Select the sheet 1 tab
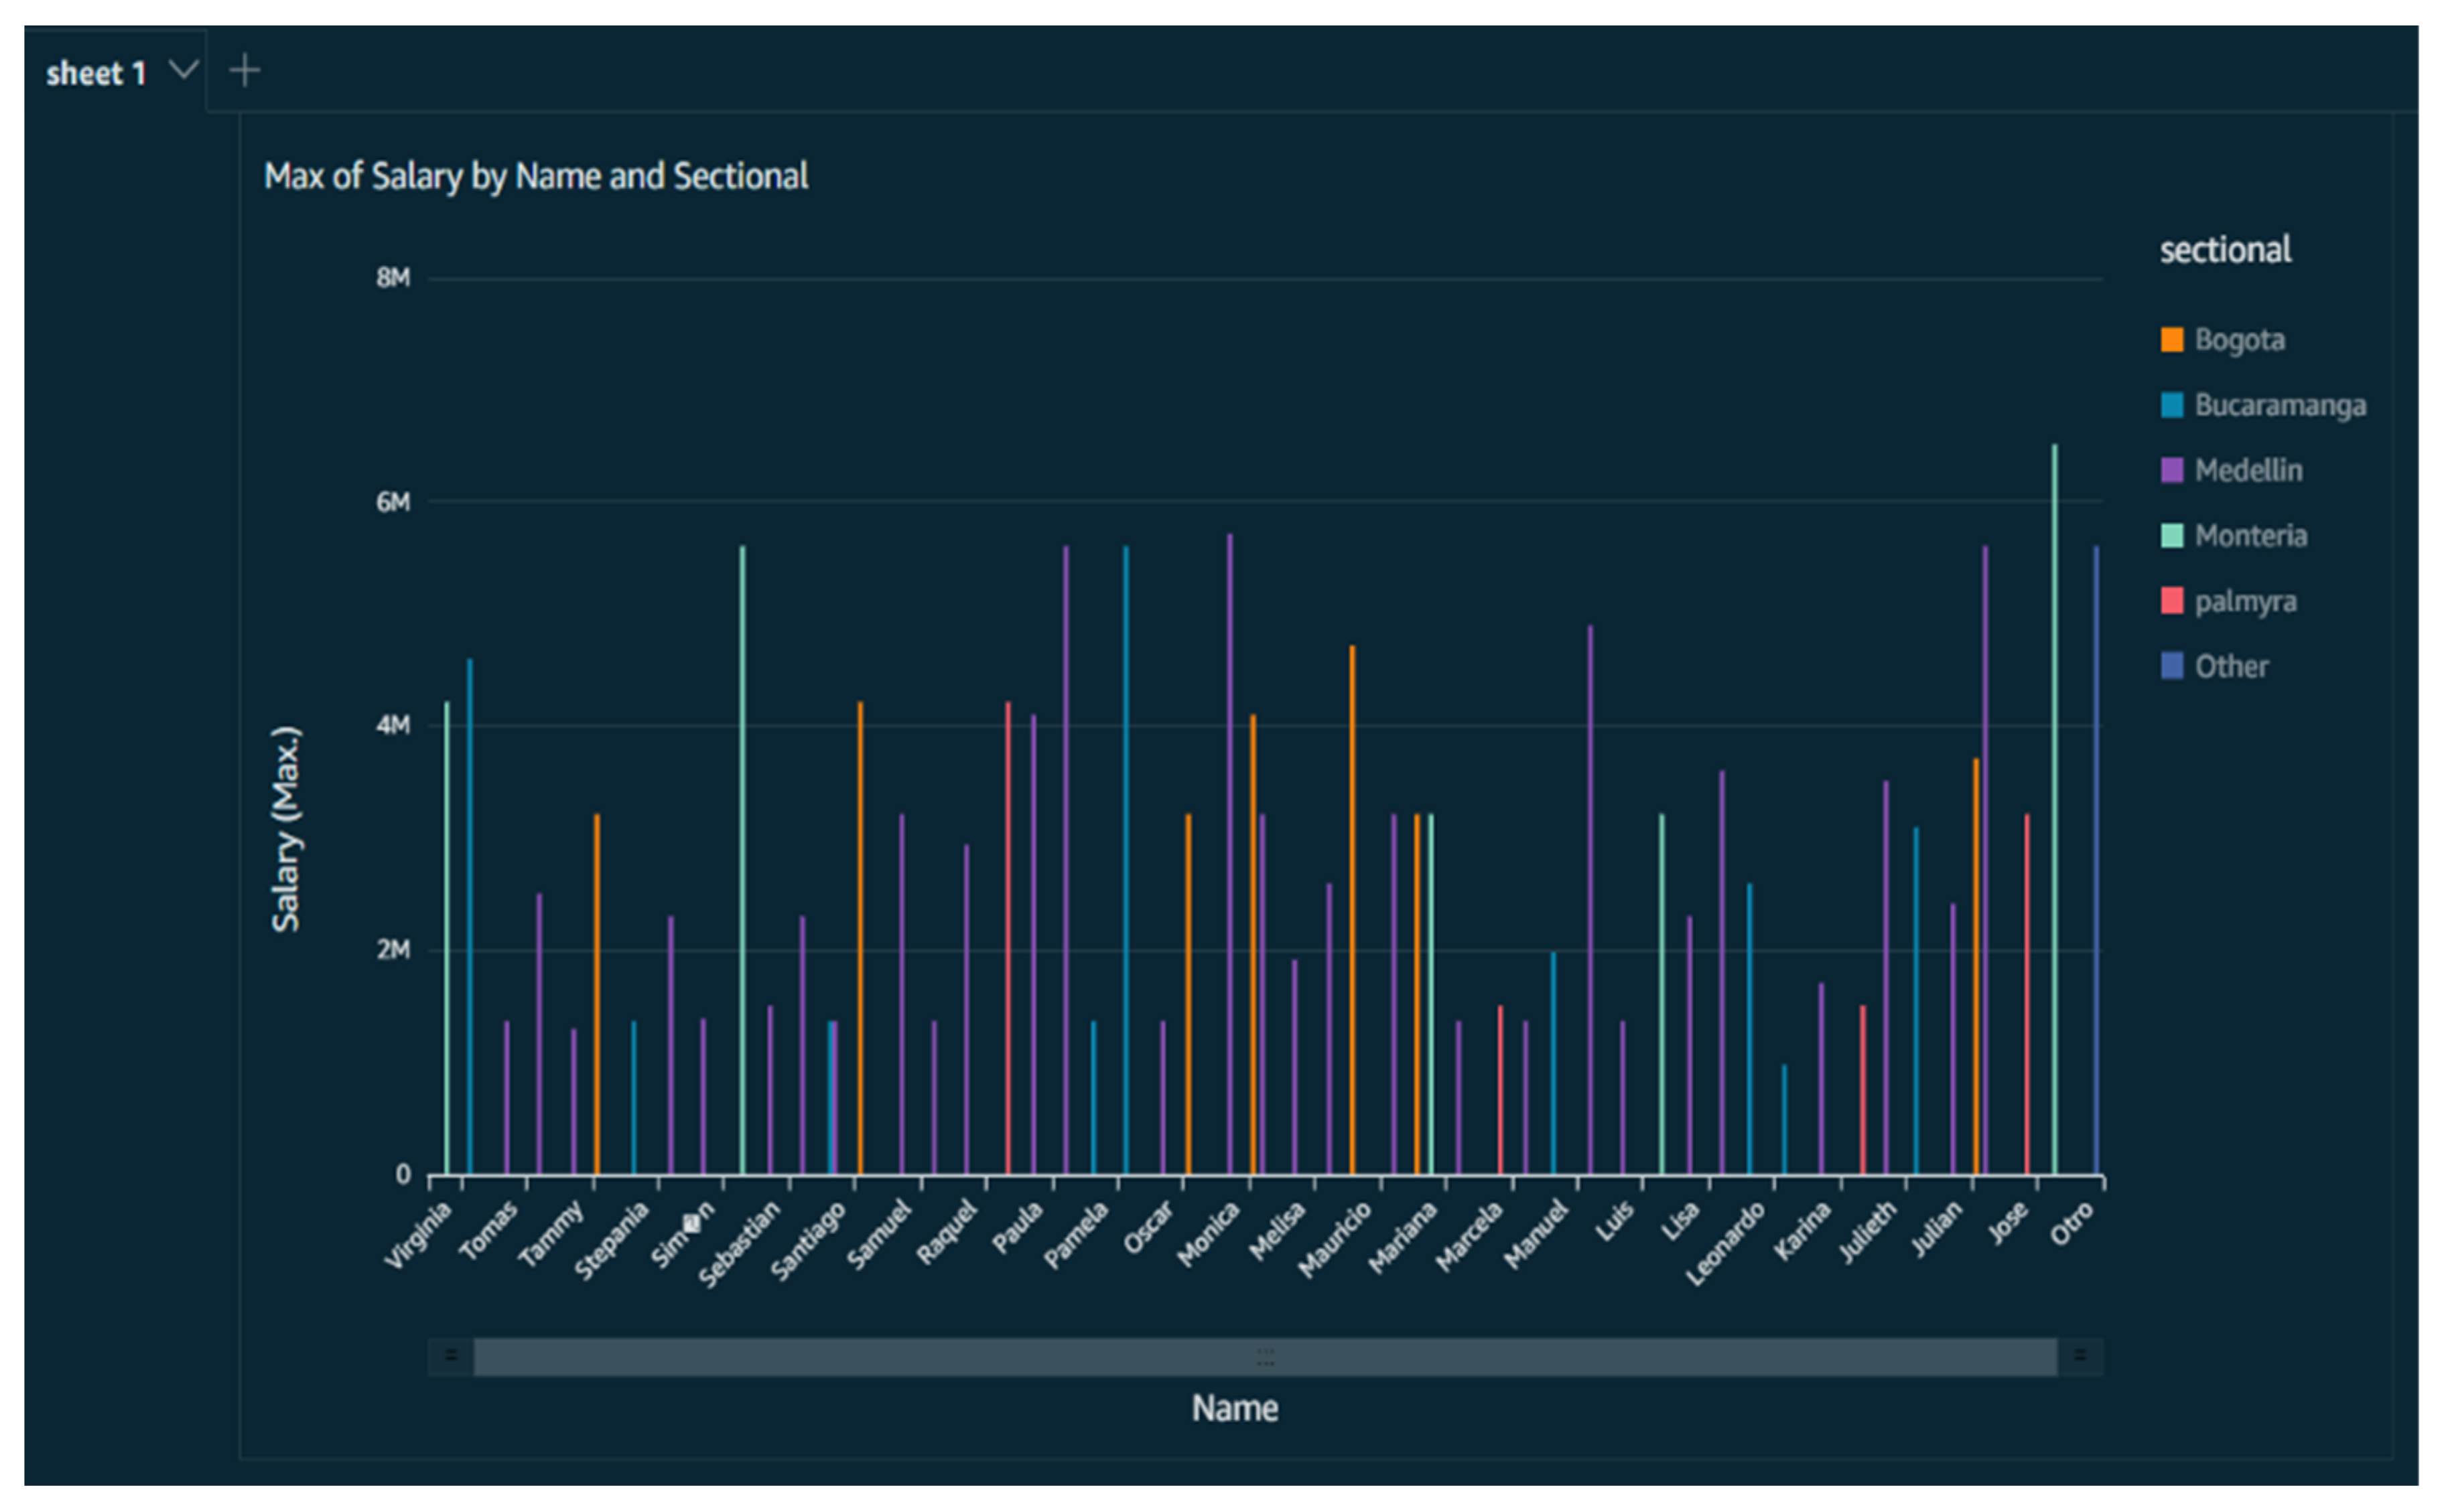Viewport: 2438px width, 1512px height. tap(96, 73)
